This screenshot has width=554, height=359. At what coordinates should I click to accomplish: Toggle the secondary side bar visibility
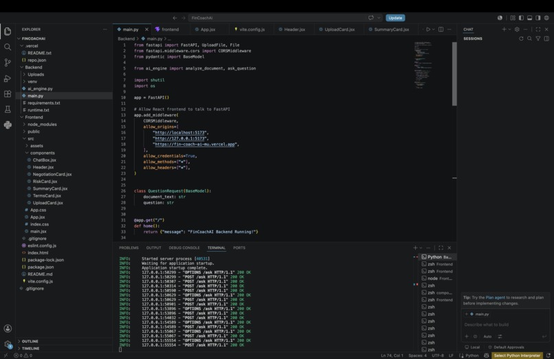pyautogui.click(x=538, y=18)
